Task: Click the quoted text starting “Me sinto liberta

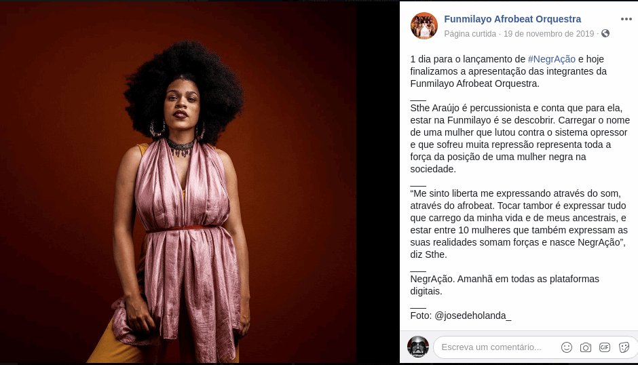Action: [x=519, y=224]
